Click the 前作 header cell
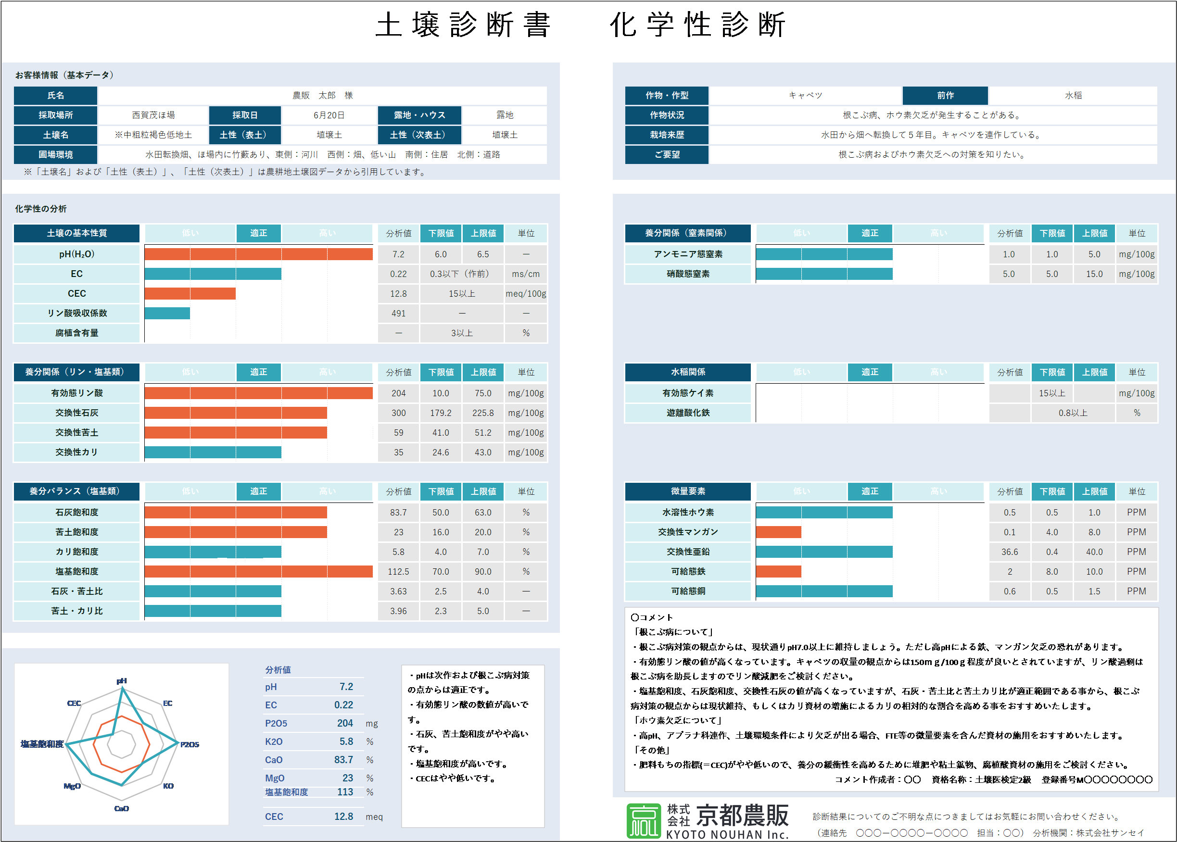Viewport: 1177px width, 842px height. 945,95
